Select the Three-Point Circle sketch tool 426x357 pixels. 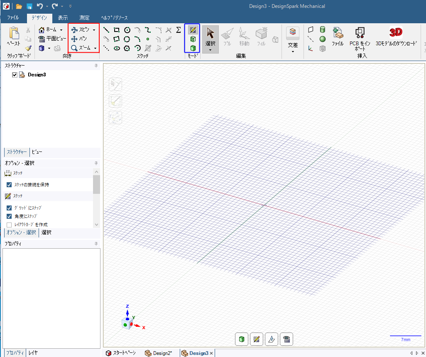(x=127, y=39)
